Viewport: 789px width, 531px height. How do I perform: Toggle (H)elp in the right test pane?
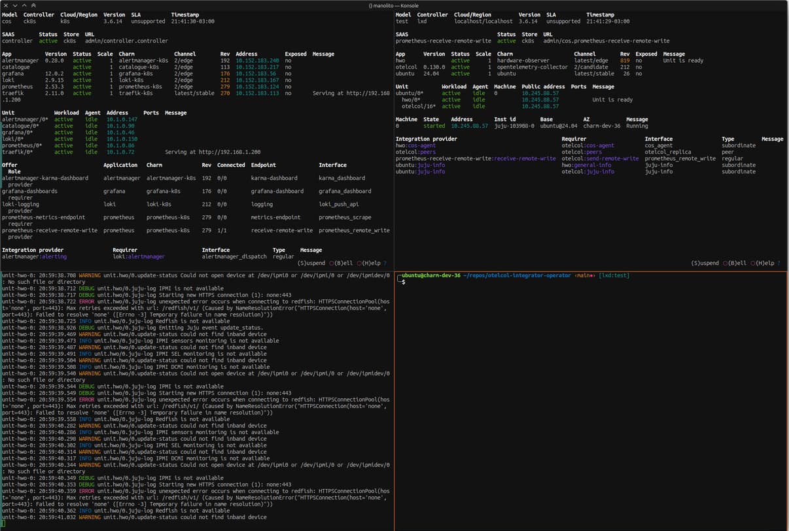pos(763,263)
